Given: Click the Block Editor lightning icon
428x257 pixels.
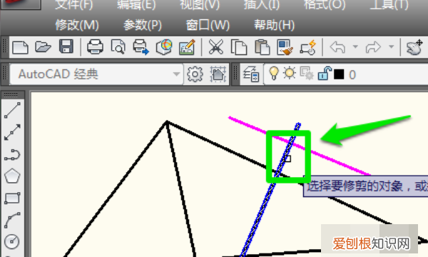Looking at the screenshot, I should 308,47.
